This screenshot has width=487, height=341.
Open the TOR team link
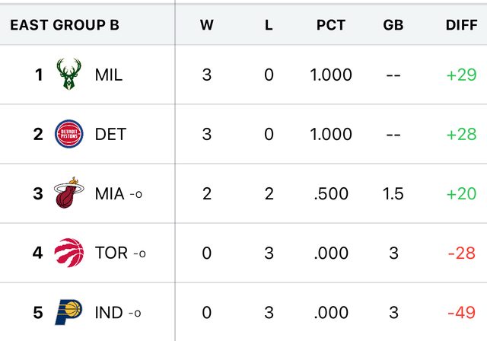click(x=111, y=253)
